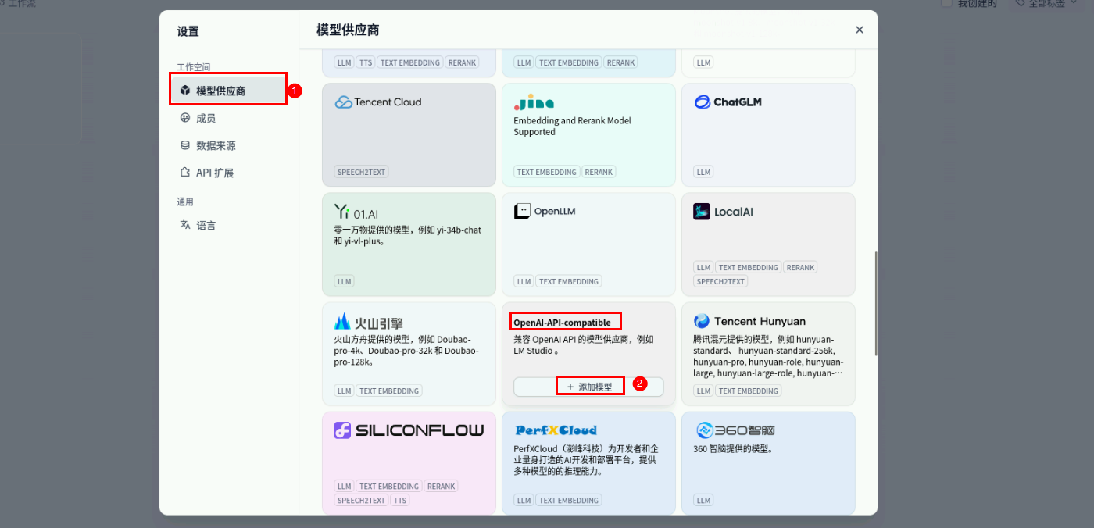Click the ChatGLM logo
Image resolution: width=1094 pixels, height=528 pixels.
[x=728, y=102]
